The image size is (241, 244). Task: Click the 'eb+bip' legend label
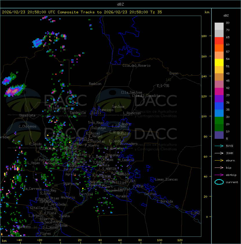231,175
